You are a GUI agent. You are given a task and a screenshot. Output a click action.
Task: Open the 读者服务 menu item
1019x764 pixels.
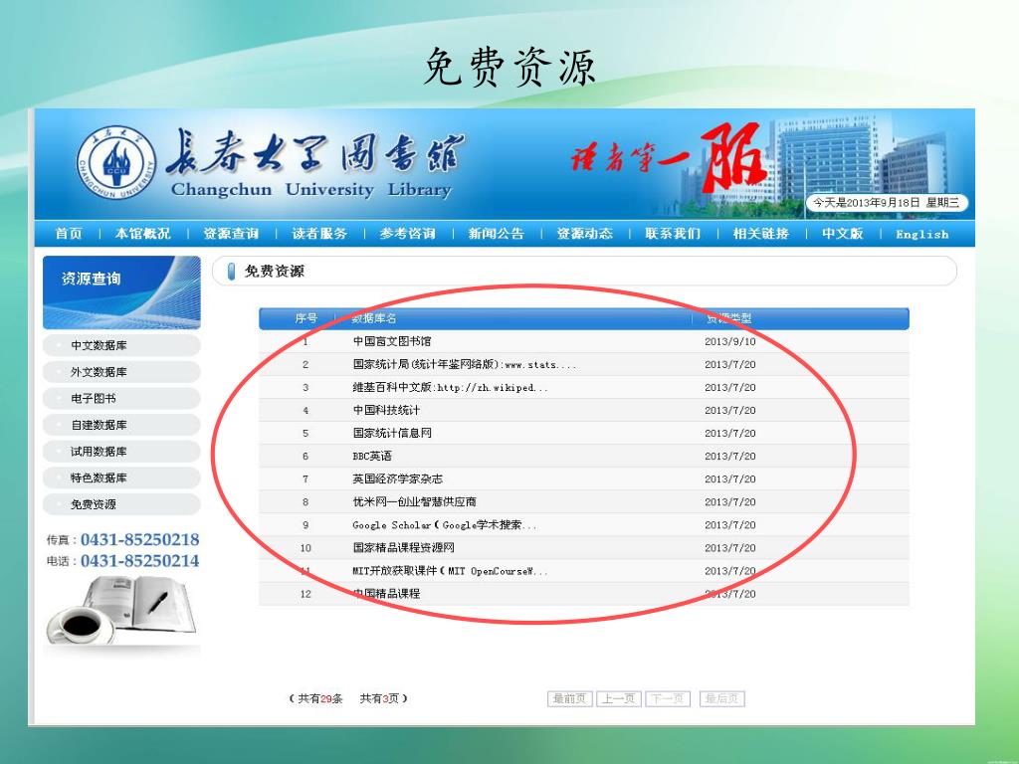point(319,234)
